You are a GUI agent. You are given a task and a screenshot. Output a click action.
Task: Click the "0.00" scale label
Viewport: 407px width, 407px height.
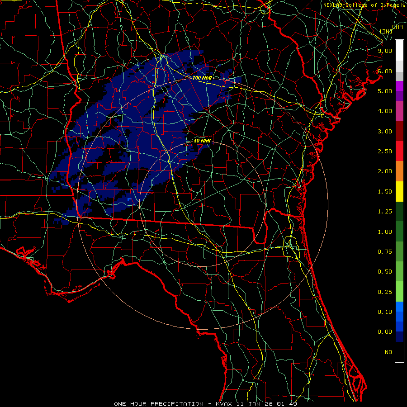coord(385,332)
